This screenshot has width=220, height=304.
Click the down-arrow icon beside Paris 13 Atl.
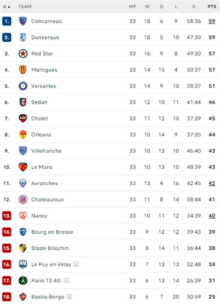(66, 280)
